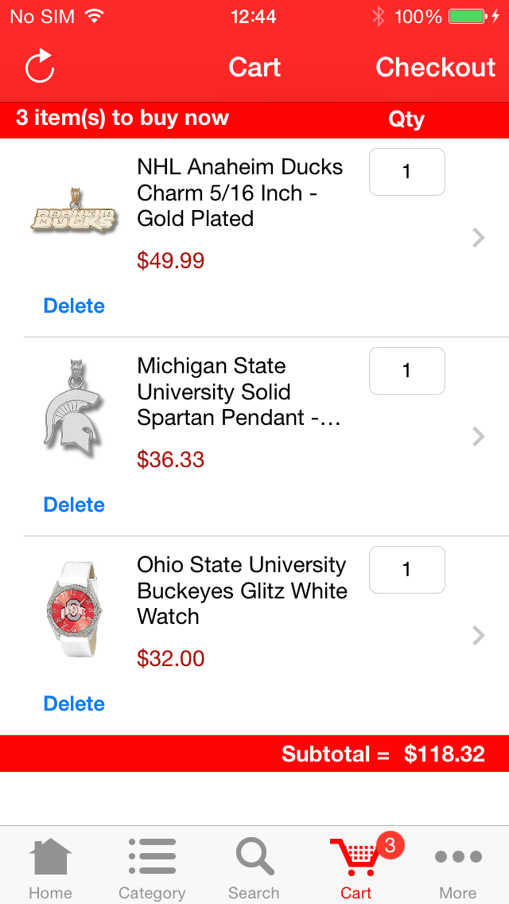Change the Ohio State watch quantity
509x904 pixels.
[406, 570]
